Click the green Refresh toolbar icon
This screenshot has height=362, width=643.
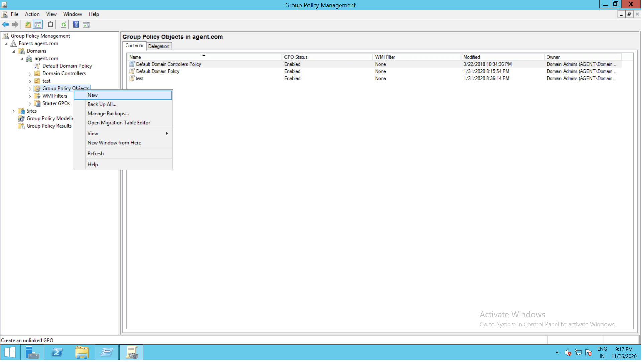point(63,25)
